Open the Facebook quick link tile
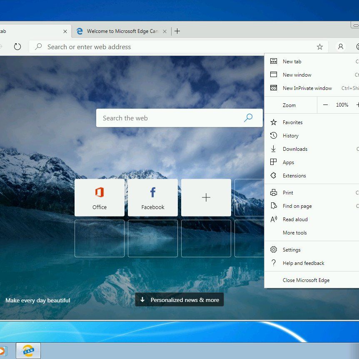Viewport: 359px width, 359px height. [153, 197]
